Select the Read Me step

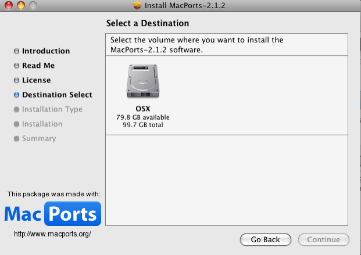[38, 66]
